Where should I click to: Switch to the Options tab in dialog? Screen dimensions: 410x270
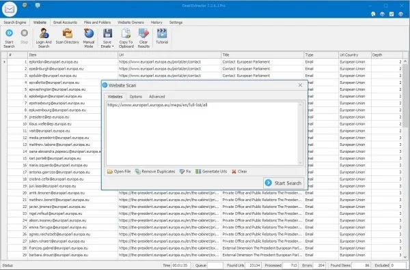pyautogui.click(x=136, y=97)
